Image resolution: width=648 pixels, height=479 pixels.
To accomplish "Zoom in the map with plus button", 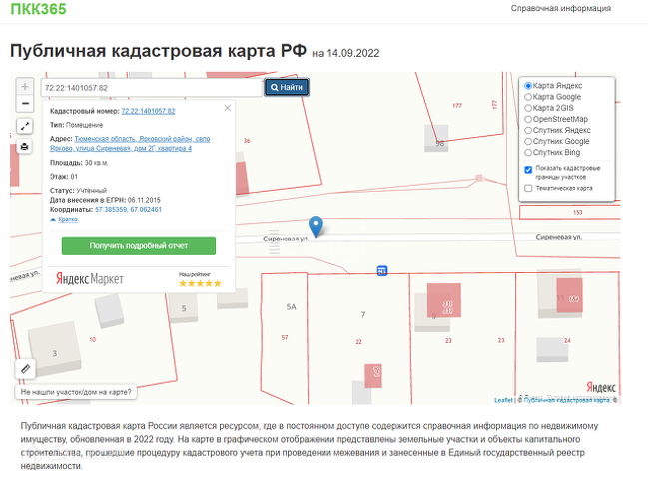I will pyautogui.click(x=25, y=87).
